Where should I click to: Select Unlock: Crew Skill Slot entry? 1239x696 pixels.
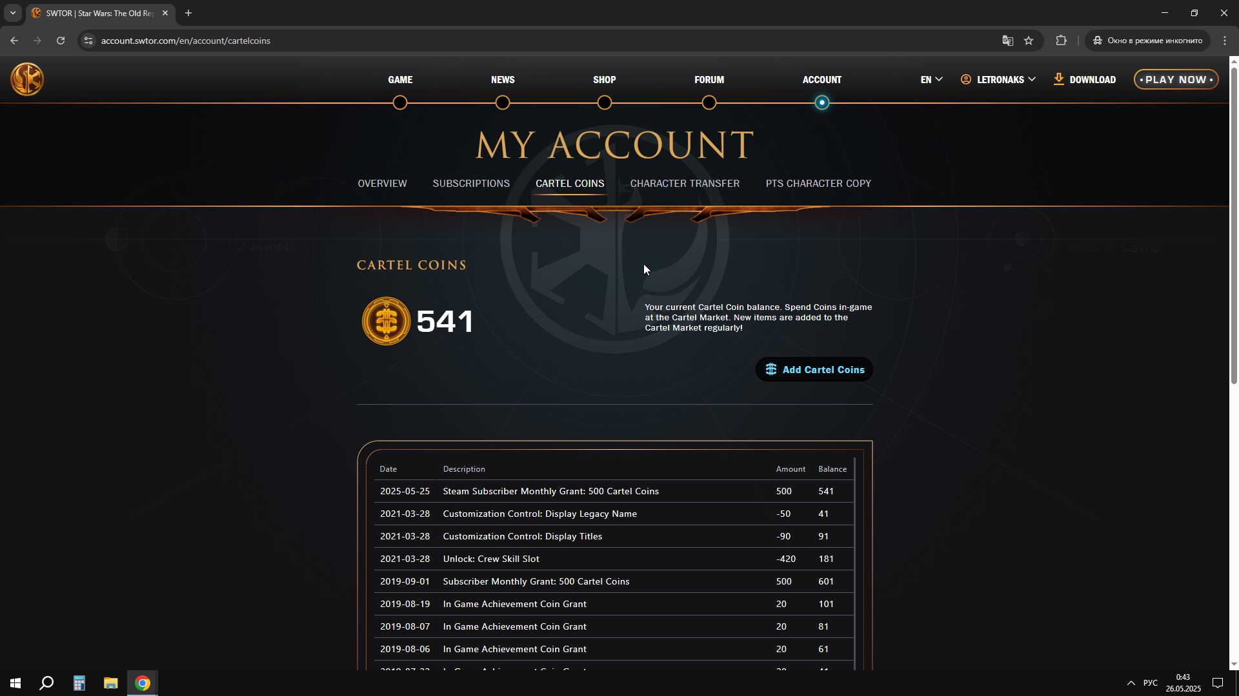(490, 559)
